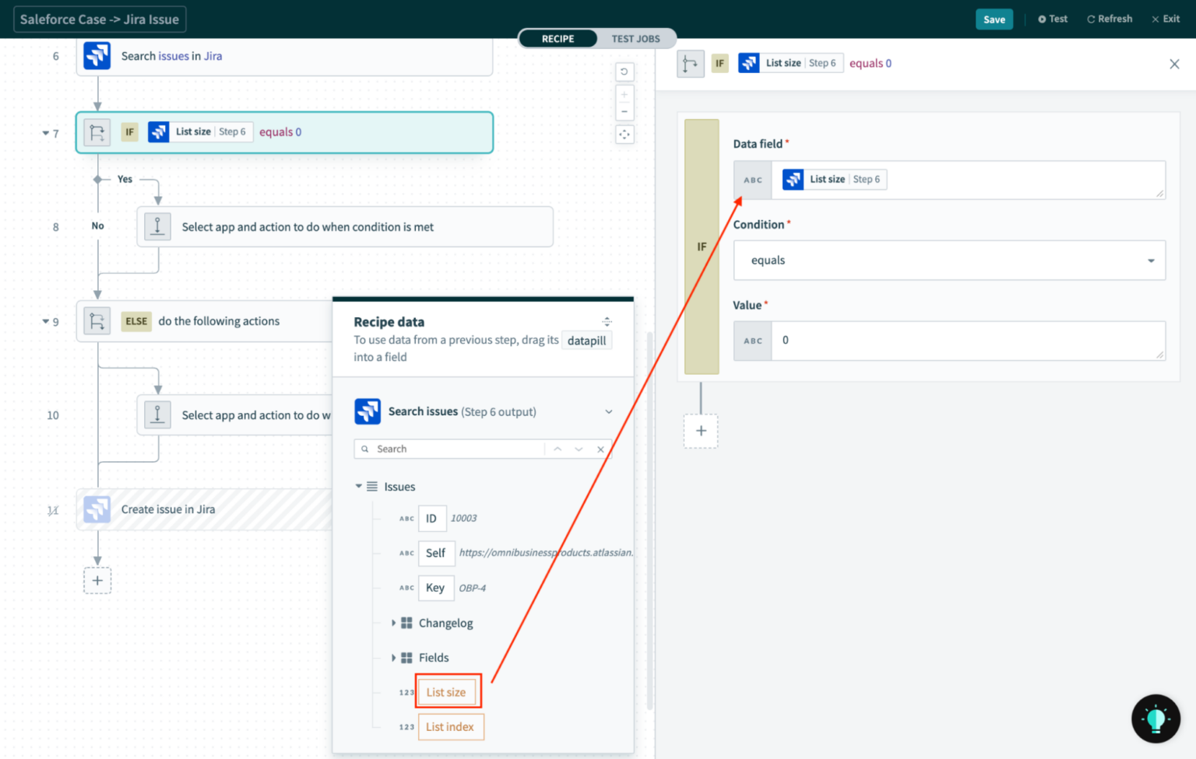Open the equals Condition dropdown
The height and width of the screenshot is (759, 1196).
(x=948, y=261)
